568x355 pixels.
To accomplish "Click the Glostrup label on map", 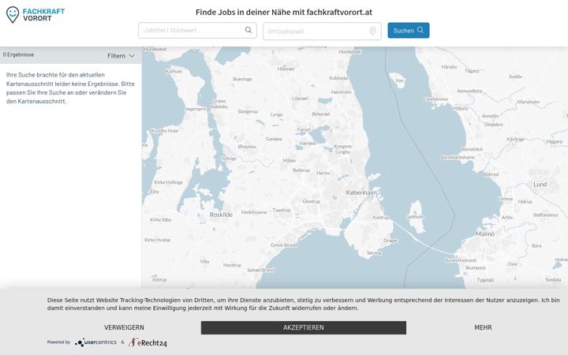I will click(311, 201).
